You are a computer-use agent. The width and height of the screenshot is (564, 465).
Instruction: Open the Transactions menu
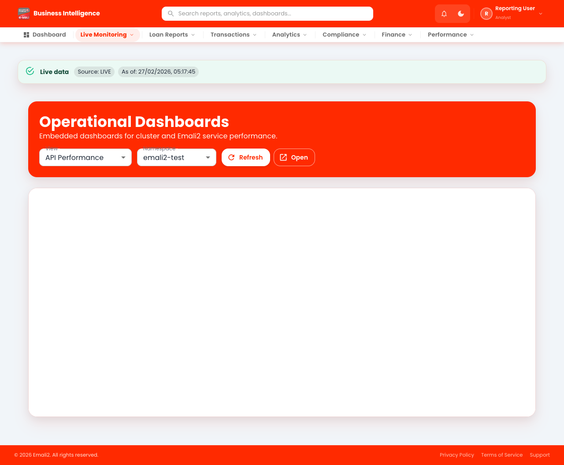coord(234,35)
